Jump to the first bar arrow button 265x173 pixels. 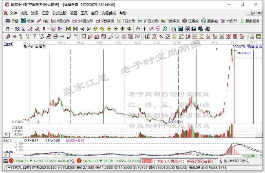(68, 29)
